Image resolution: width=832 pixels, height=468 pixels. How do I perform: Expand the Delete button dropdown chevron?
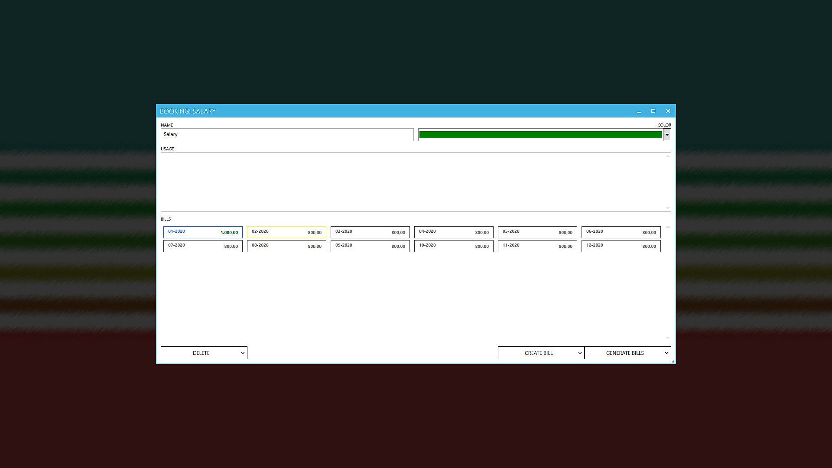243,353
